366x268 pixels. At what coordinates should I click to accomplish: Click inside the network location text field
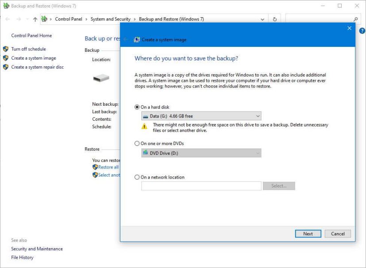(200, 186)
